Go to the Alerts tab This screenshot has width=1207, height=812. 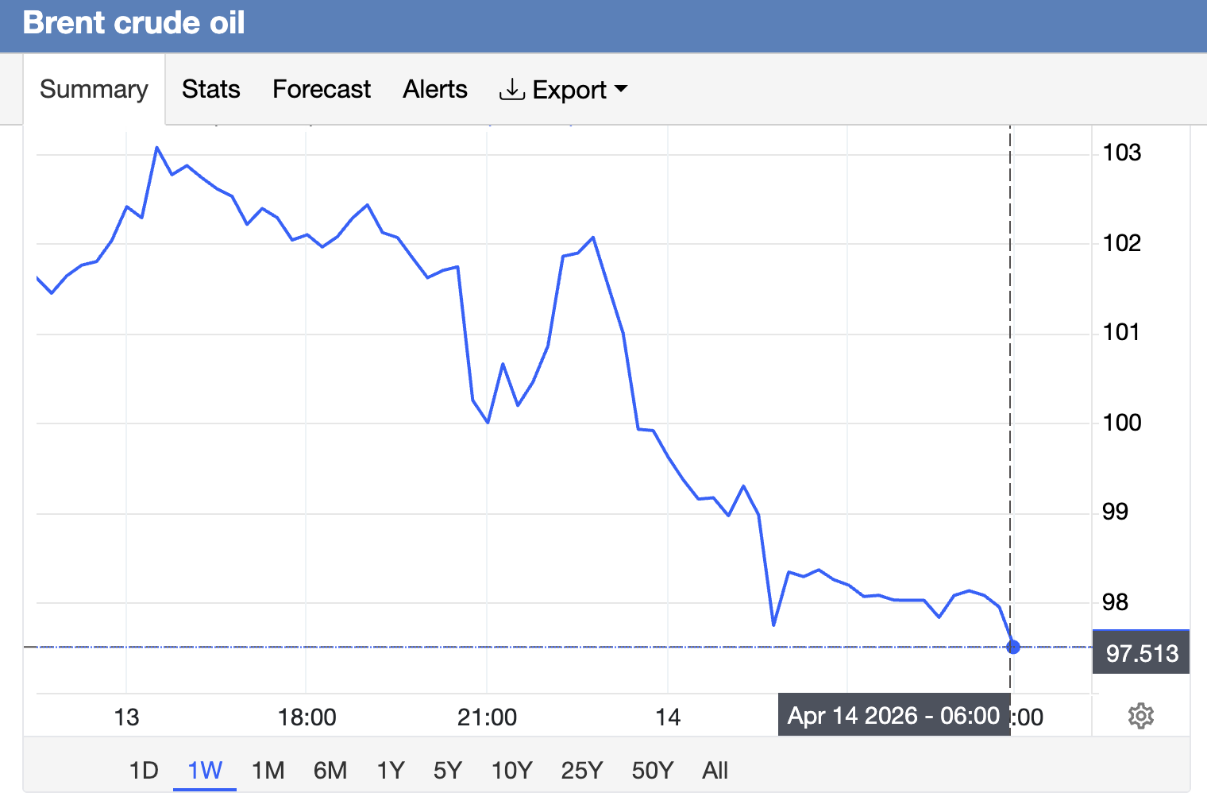pos(434,90)
